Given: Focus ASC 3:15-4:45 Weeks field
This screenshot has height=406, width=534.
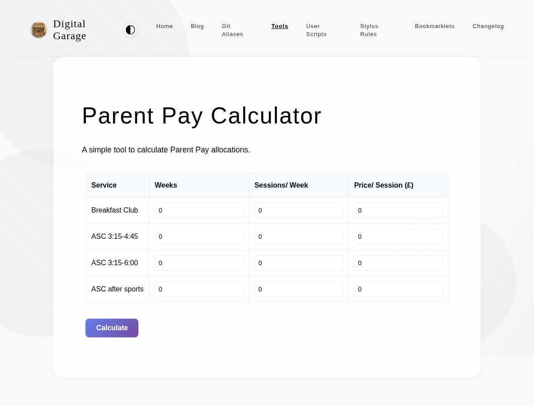Looking at the screenshot, I should [x=199, y=237].
